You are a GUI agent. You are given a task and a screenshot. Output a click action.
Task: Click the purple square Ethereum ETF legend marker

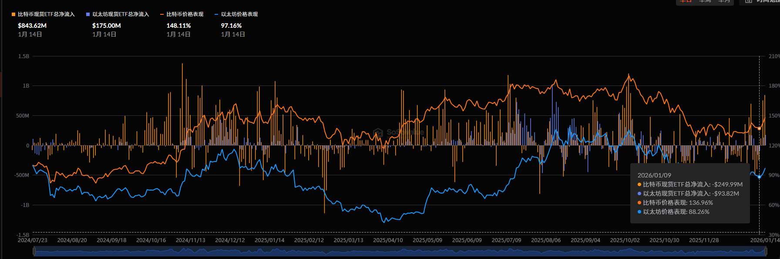pos(88,14)
